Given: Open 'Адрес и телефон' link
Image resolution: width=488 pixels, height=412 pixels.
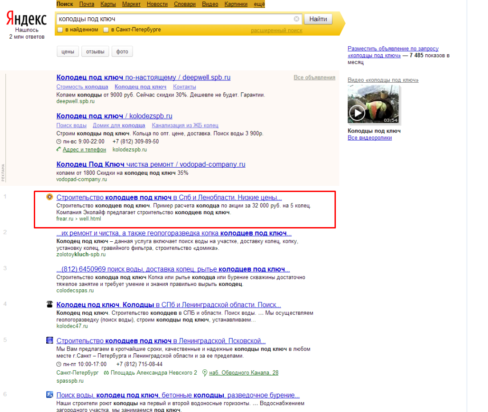Looking at the screenshot, I should tap(85, 150).
